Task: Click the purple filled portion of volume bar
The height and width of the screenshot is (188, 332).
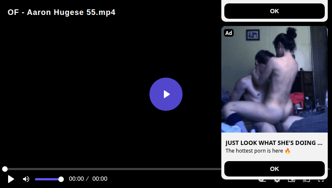Action: [48, 179]
